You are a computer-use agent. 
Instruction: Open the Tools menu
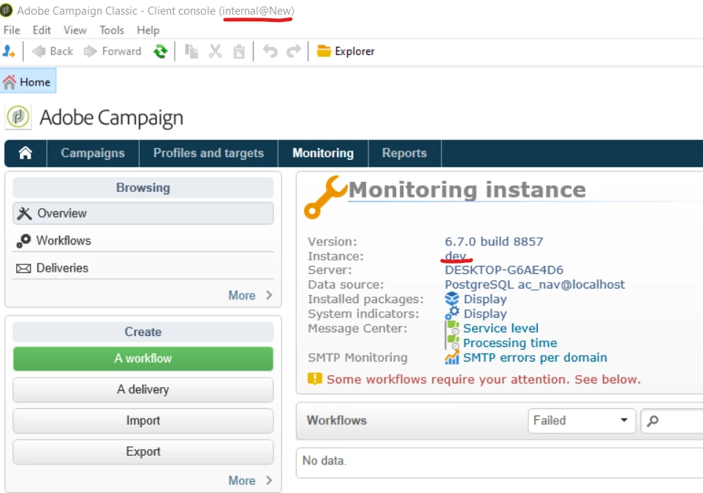[112, 30]
